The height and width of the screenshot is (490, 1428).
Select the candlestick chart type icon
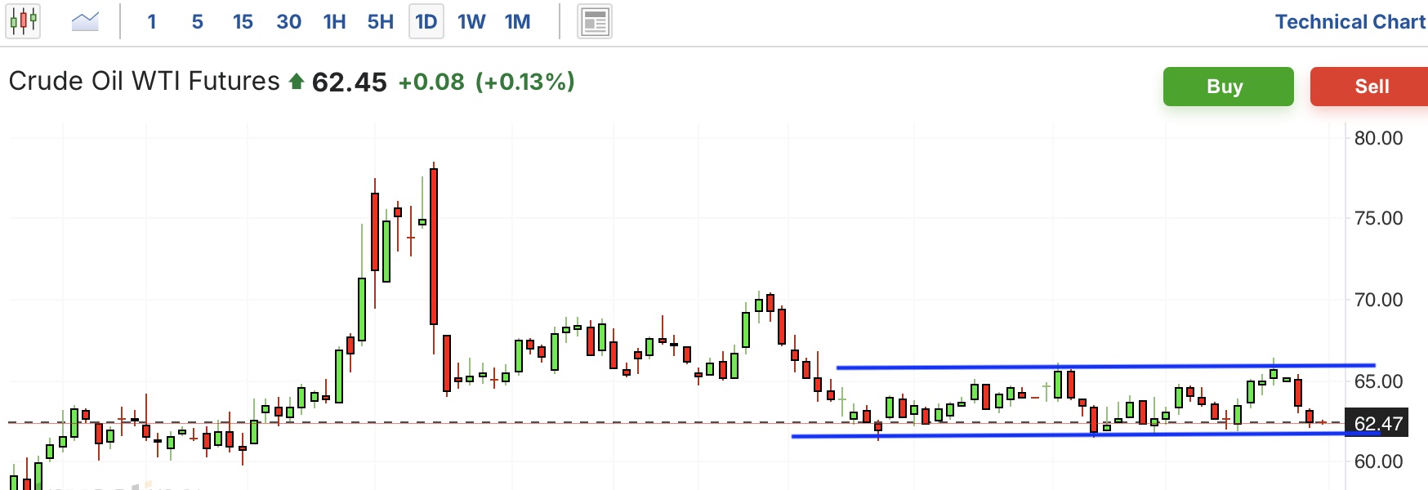tap(24, 21)
